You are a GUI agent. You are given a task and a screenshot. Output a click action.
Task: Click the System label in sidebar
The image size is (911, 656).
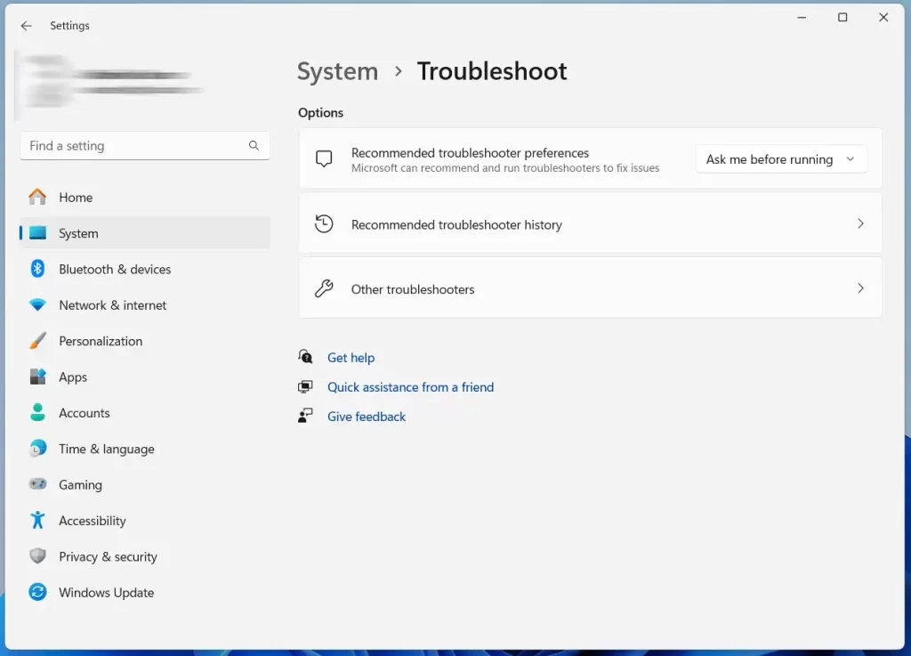[78, 233]
